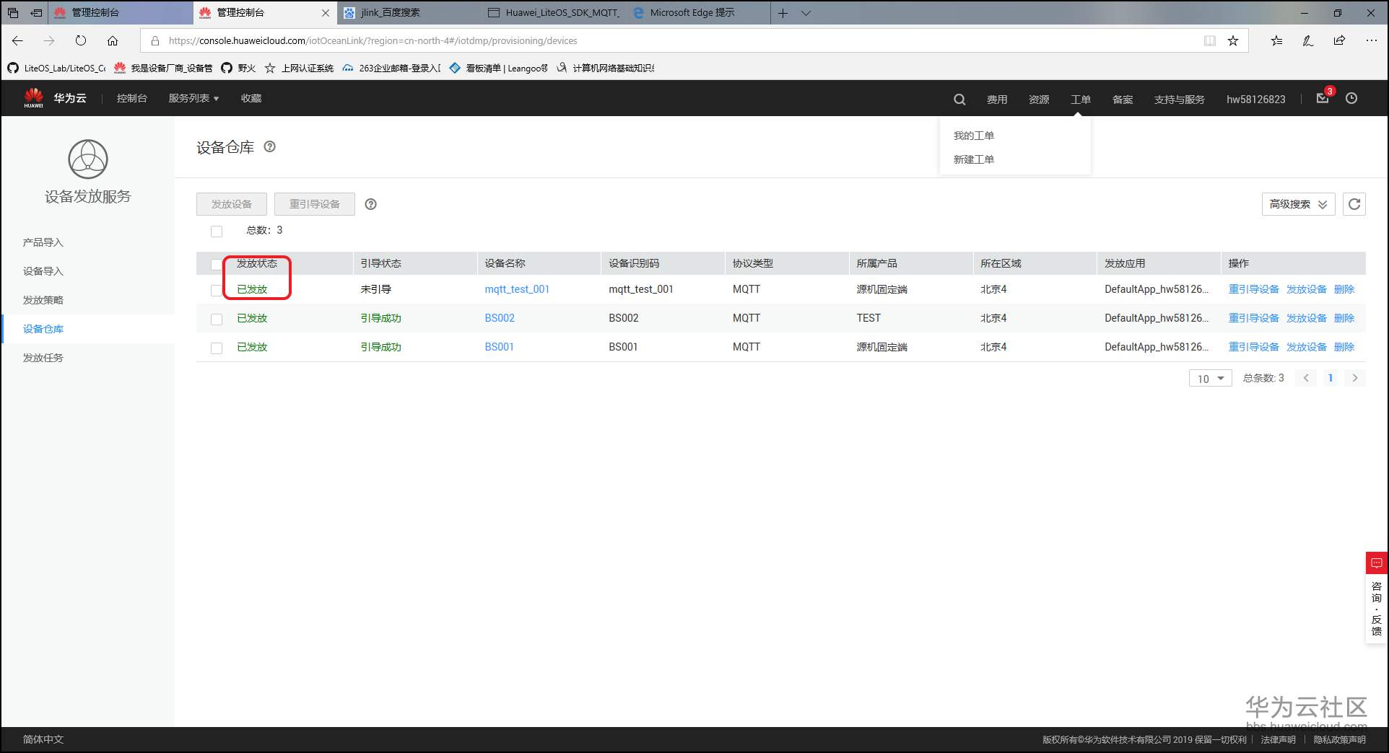Select 我的工单 from the dropdown
1389x753 pixels.
point(974,136)
